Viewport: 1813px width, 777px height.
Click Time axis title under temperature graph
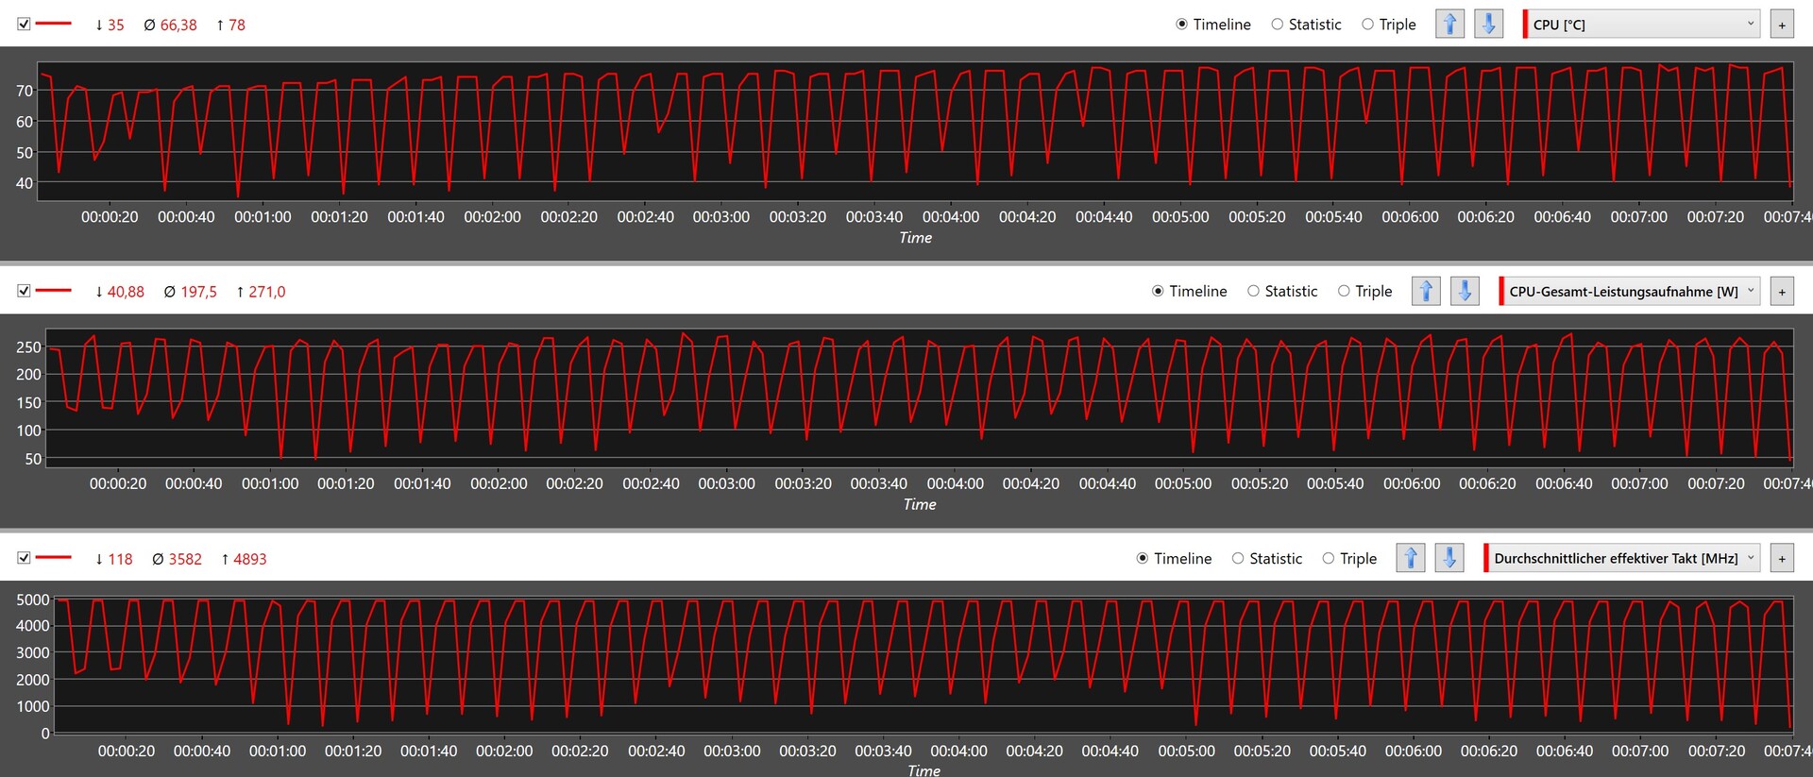pyautogui.click(x=915, y=238)
